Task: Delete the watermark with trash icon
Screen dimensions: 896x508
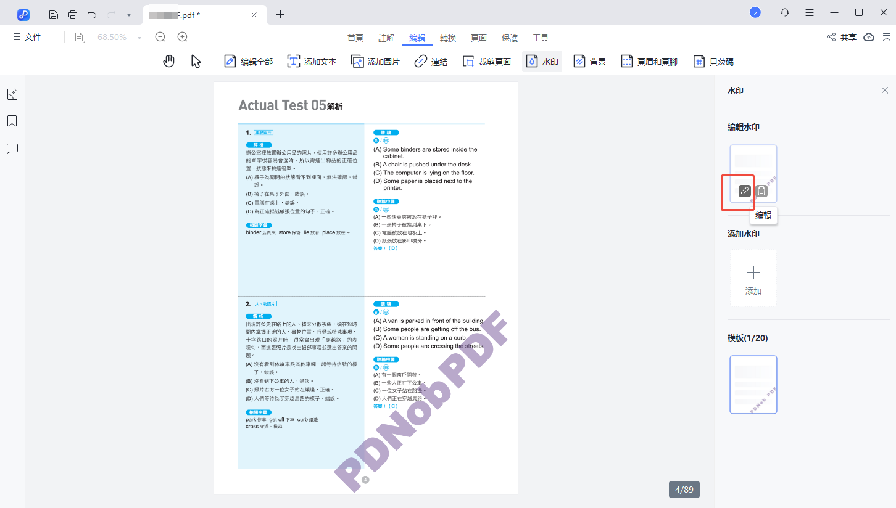Action: coord(761,191)
